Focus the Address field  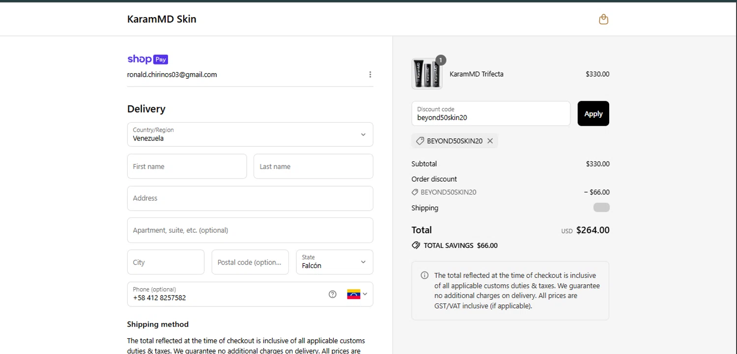pos(250,198)
